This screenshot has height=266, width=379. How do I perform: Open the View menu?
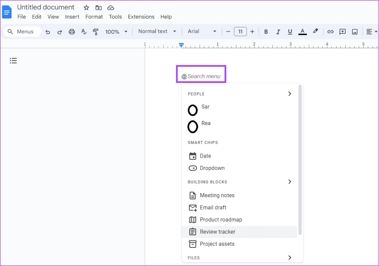[53, 17]
